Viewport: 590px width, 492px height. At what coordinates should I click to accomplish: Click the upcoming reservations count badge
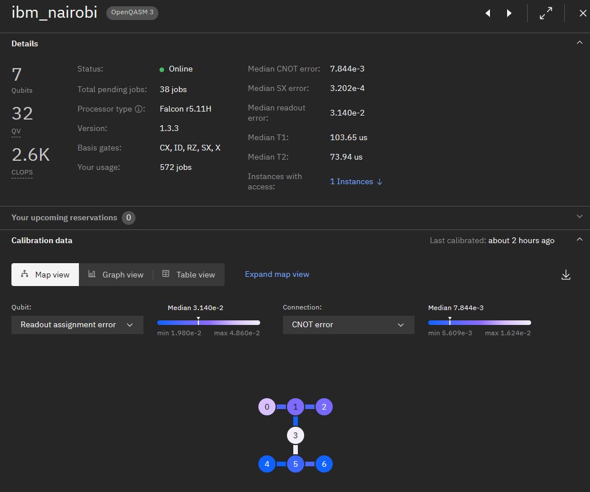click(x=129, y=217)
